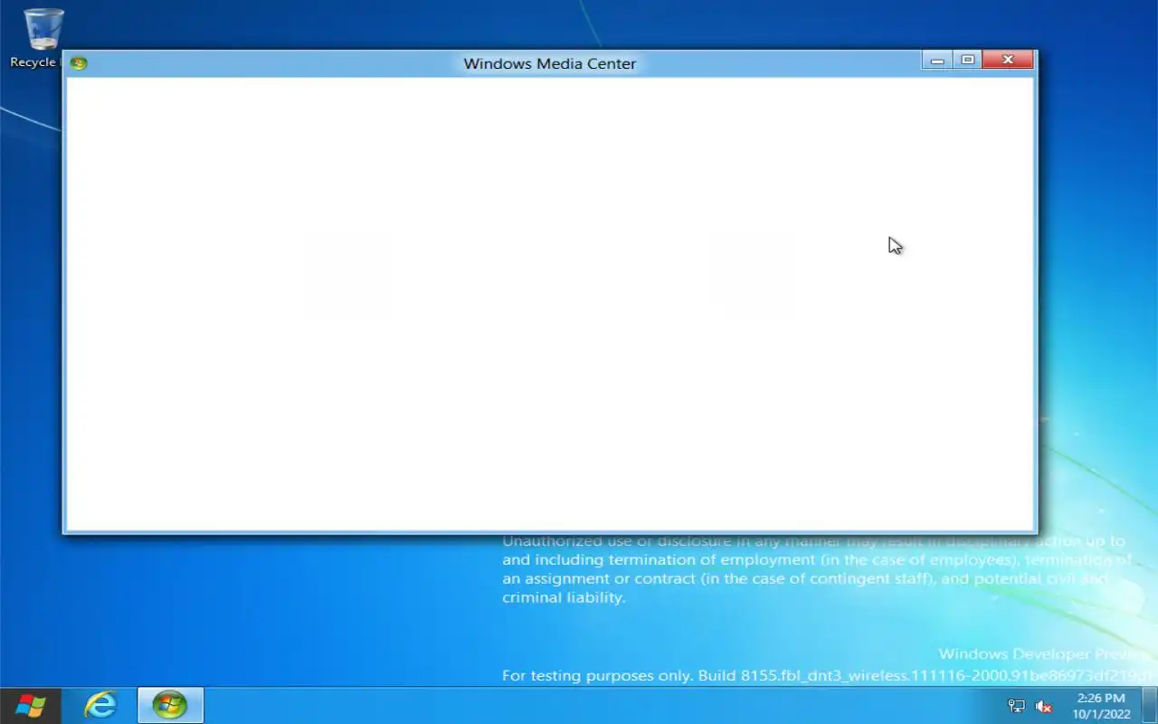
Task: Click the muted volume tray icon
Action: click(1043, 706)
